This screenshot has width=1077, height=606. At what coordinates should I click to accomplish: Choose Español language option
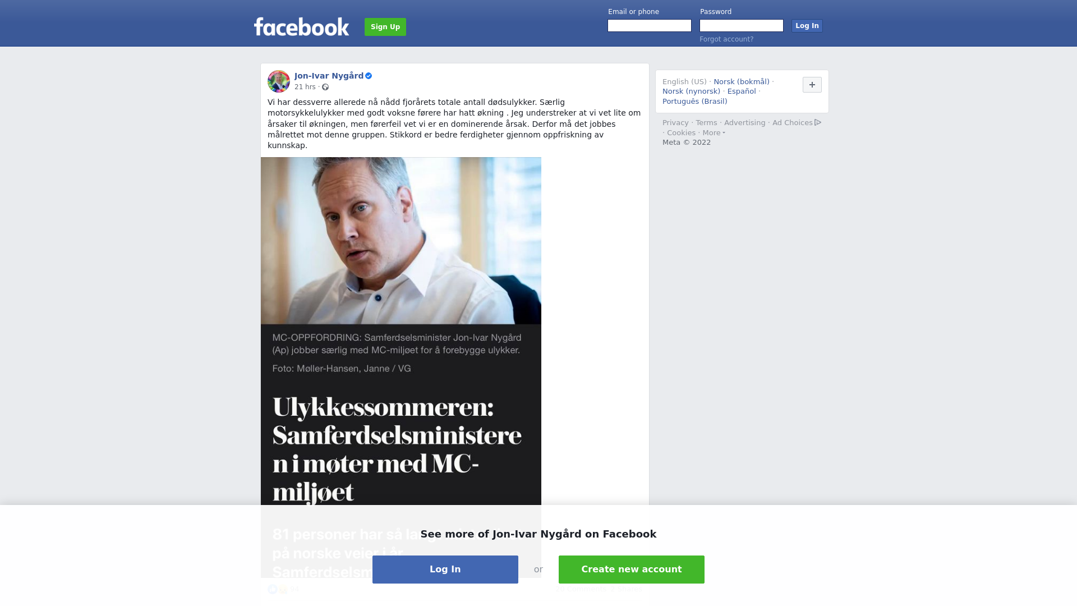pyautogui.click(x=742, y=91)
